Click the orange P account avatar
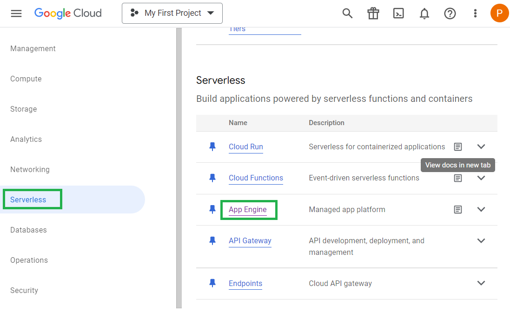 click(x=499, y=13)
